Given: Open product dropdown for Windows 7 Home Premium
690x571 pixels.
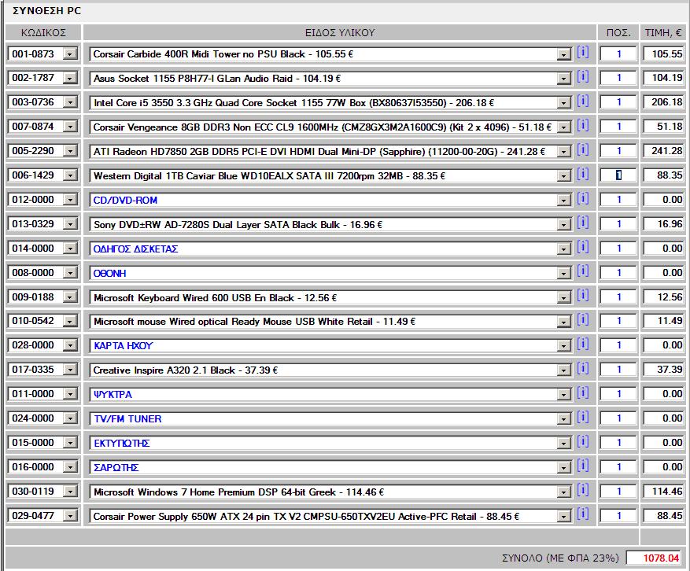Looking at the screenshot, I should pos(563,492).
